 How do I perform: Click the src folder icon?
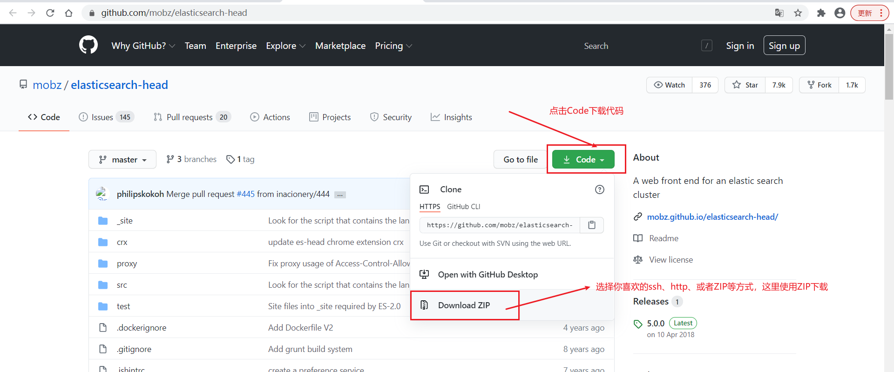pos(103,285)
